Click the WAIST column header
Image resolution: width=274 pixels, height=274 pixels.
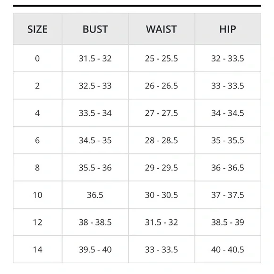[x=161, y=29]
